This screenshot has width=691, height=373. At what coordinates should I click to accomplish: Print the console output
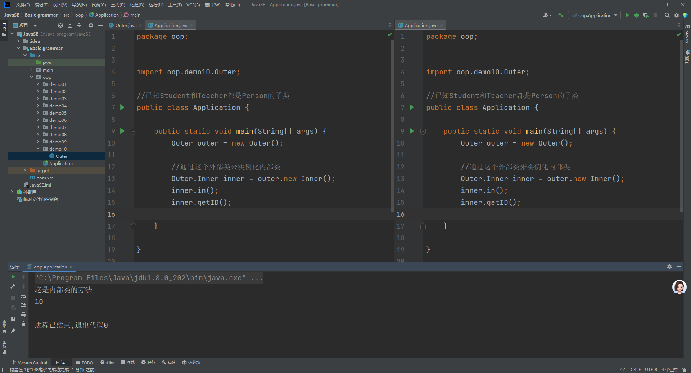point(23,314)
